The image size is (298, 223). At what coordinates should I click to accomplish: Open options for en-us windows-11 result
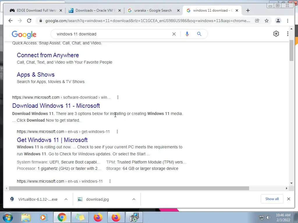coord(110,181)
